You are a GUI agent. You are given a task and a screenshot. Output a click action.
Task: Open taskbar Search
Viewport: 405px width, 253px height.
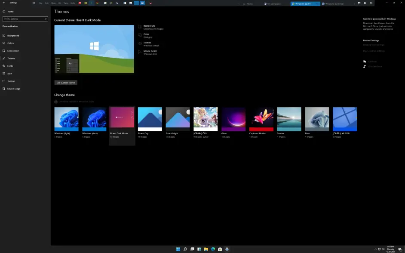[185, 249]
